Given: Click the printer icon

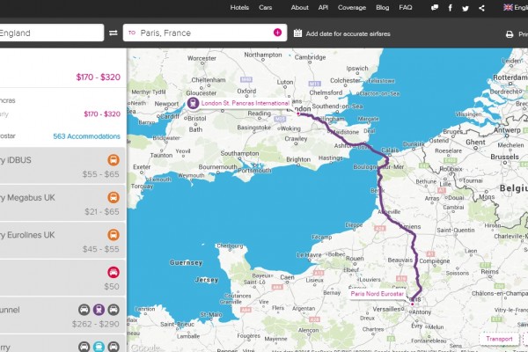Looking at the screenshot, I should [510, 34].
